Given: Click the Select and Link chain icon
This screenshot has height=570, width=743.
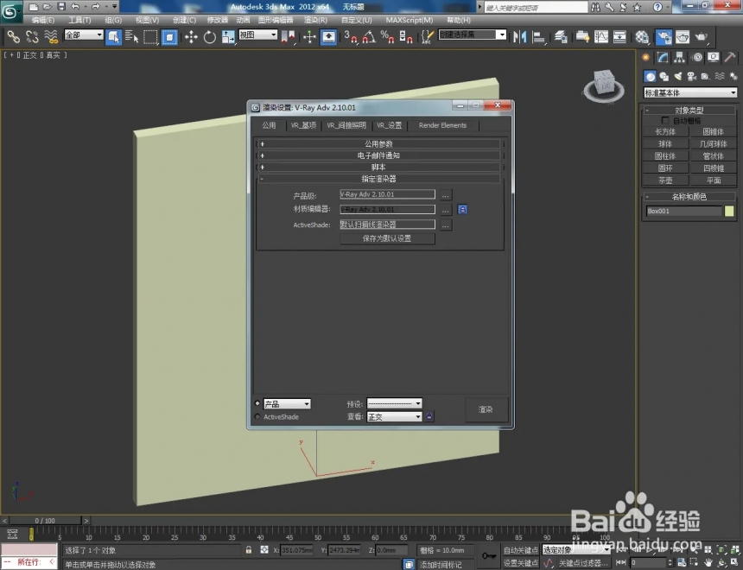Looking at the screenshot, I should point(13,37).
